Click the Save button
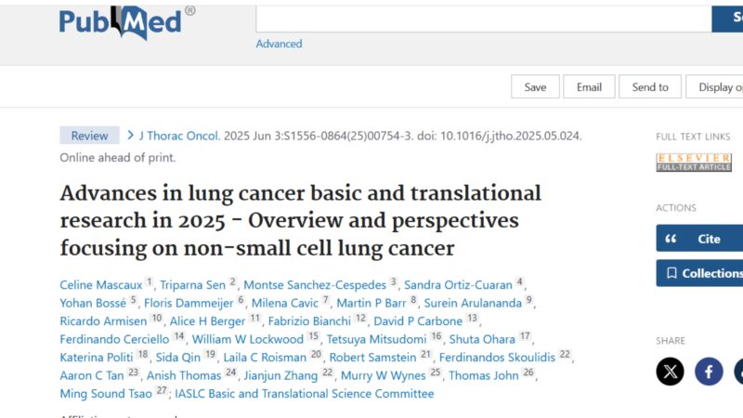The height and width of the screenshot is (418, 743). [536, 86]
